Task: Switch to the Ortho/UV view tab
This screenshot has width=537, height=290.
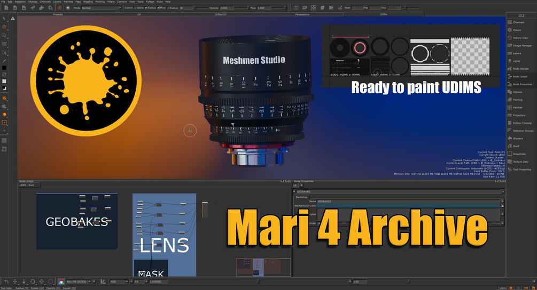Action: [x=221, y=14]
